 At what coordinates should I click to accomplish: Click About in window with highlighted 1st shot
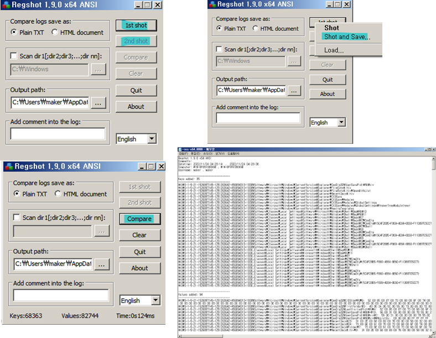136,107
